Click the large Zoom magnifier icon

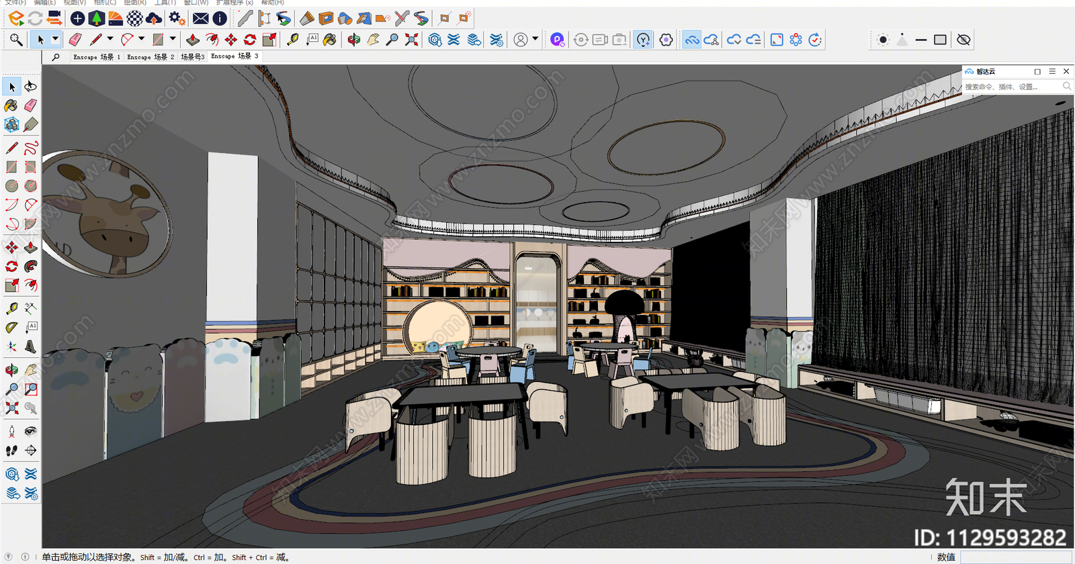point(16,40)
